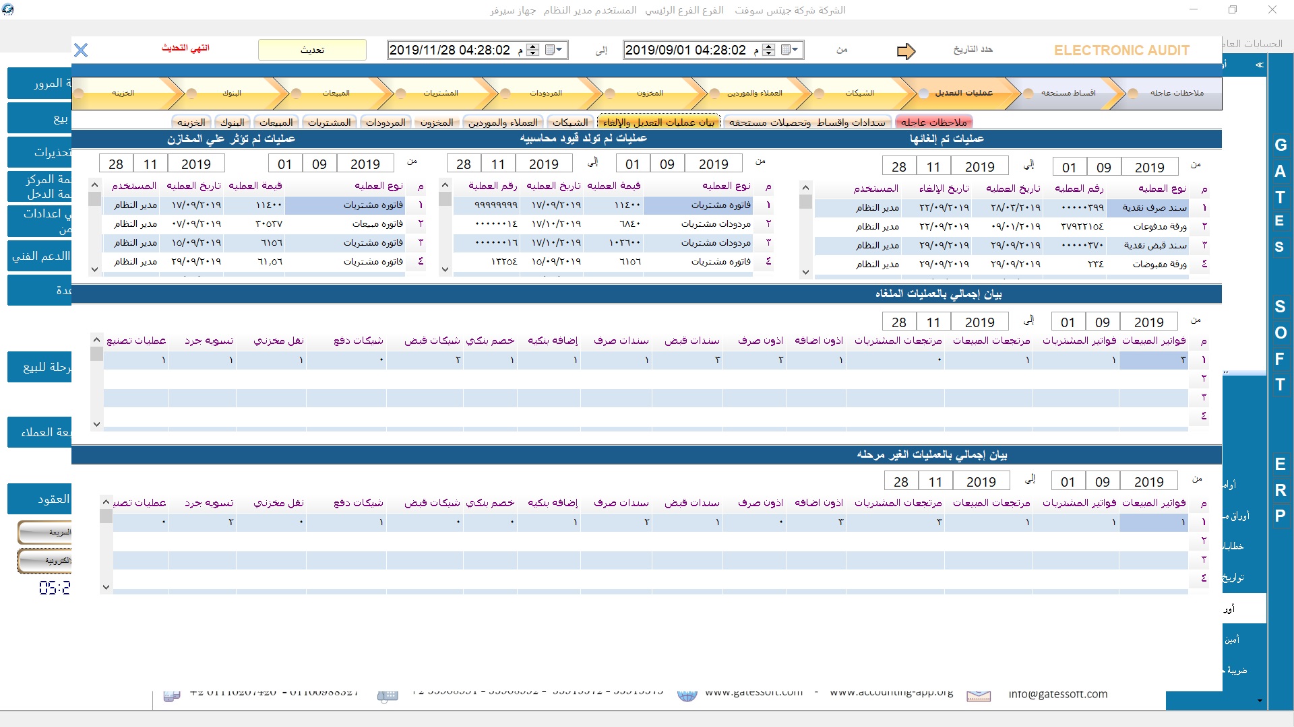Open calendar picker of the 2019/09/01 date field

click(x=790, y=50)
